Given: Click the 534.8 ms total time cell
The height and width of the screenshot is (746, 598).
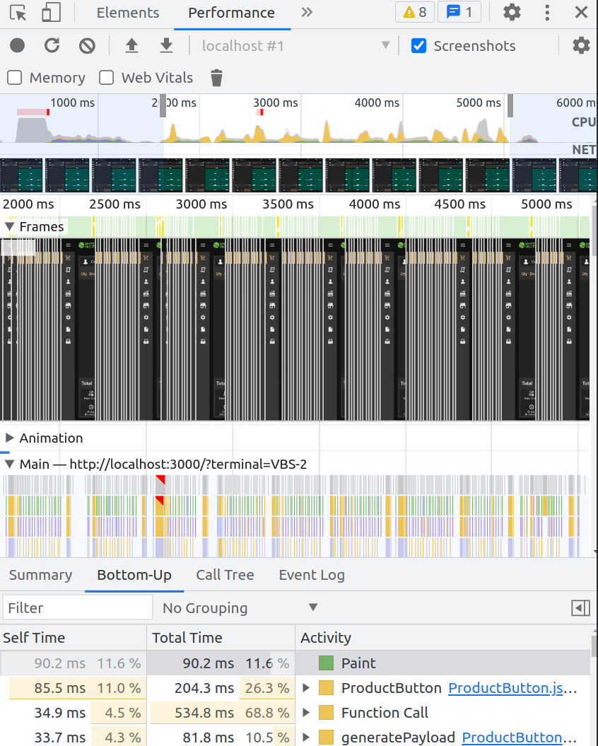Looking at the screenshot, I should (x=221, y=713).
